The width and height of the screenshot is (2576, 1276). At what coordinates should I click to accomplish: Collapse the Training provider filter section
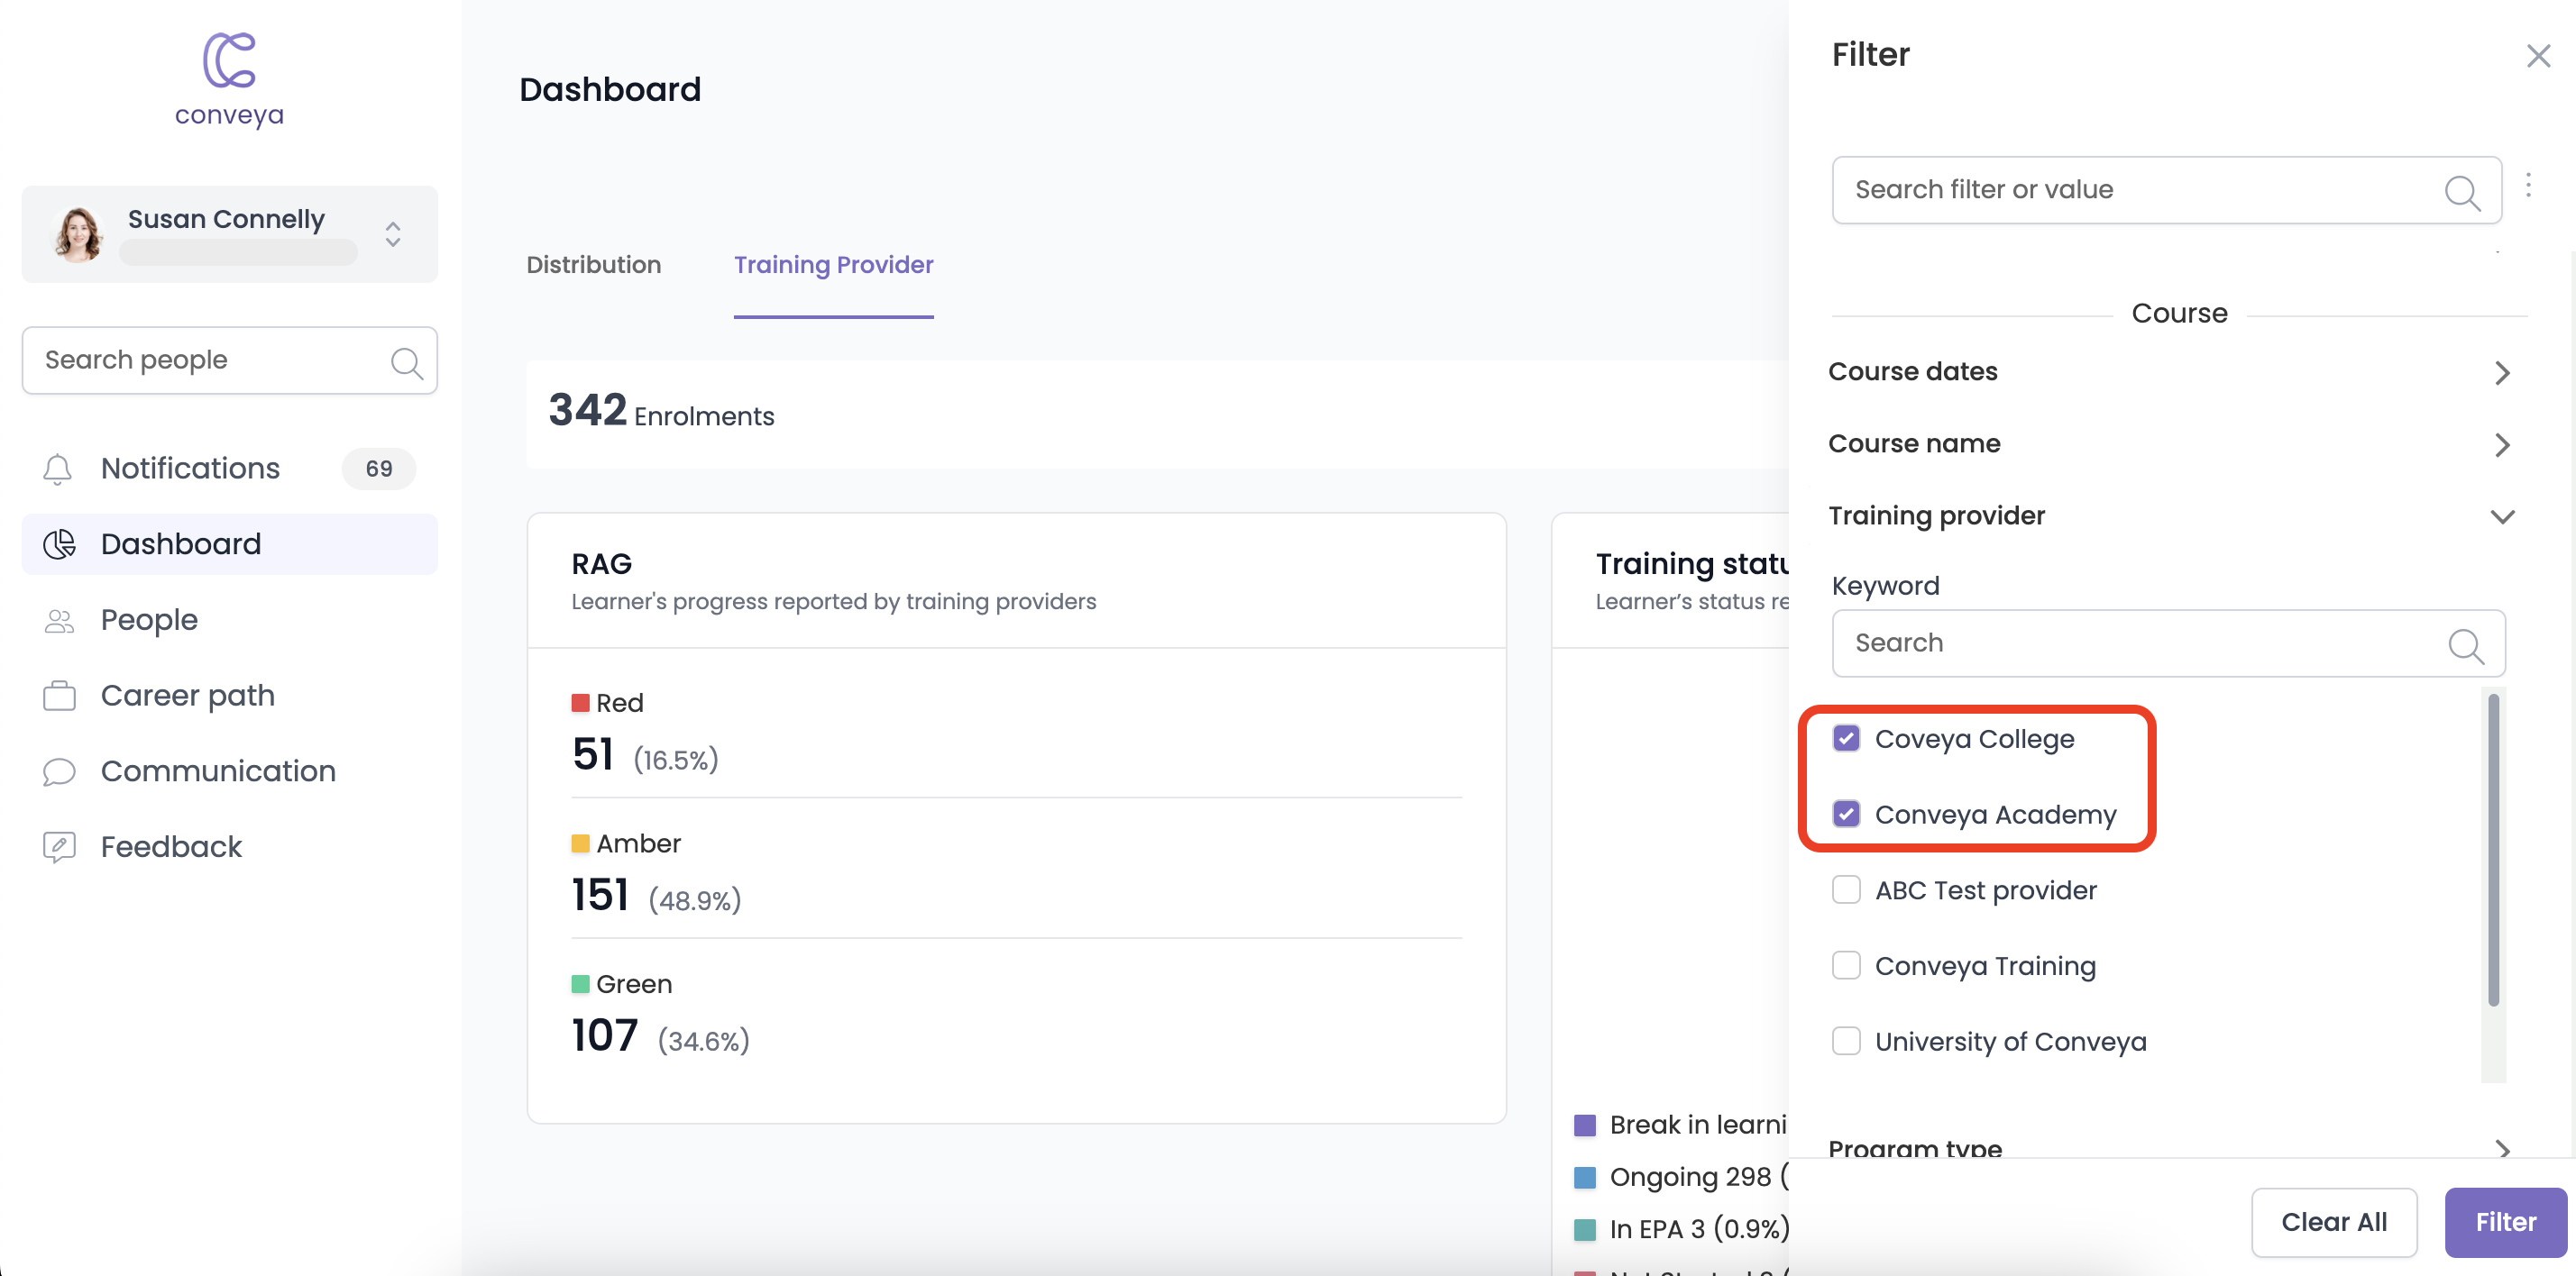2169,515
